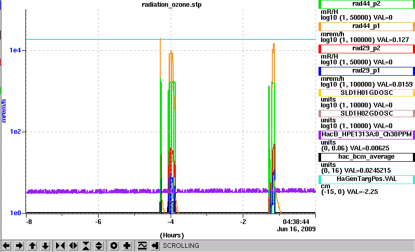
Task: Click the 04:38:44 timestamp on x-axis
Action: point(296,221)
